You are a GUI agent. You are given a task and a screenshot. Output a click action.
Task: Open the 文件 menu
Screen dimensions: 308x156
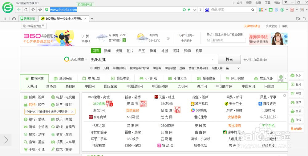pos(239,2)
